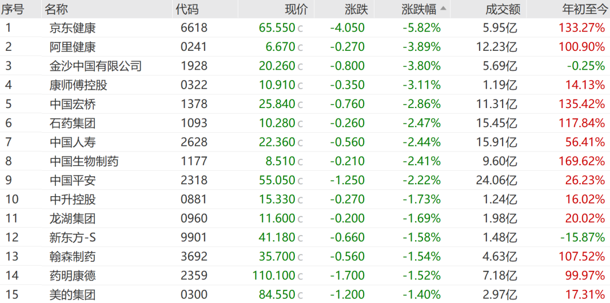
Task: Click the 代码 column header
Action: click(187, 9)
